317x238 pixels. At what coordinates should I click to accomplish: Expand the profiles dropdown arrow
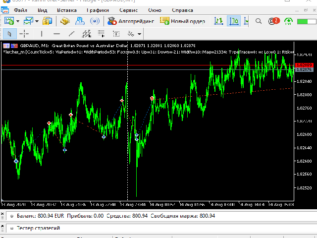point(37,21)
